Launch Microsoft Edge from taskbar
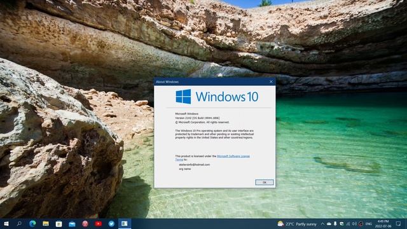The width and height of the screenshot is (407, 229). pyautogui.click(x=32, y=223)
